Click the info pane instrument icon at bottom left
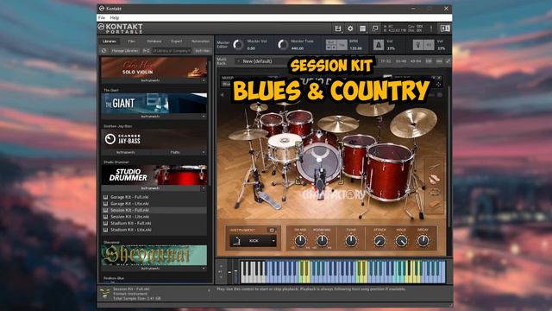The height and width of the screenshot is (311, 552). 104,294
